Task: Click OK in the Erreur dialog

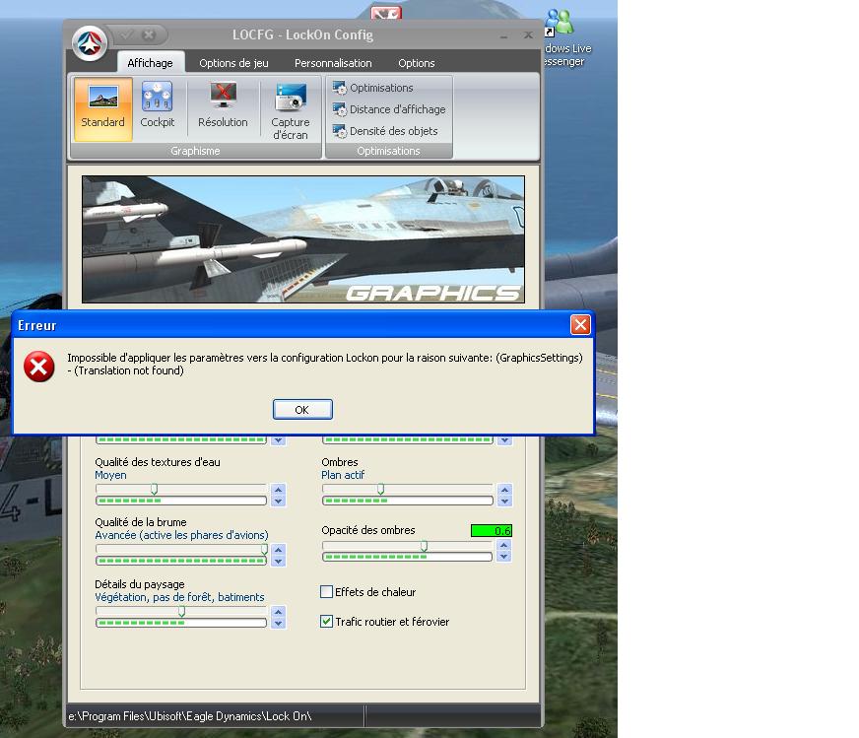Action: point(301,410)
